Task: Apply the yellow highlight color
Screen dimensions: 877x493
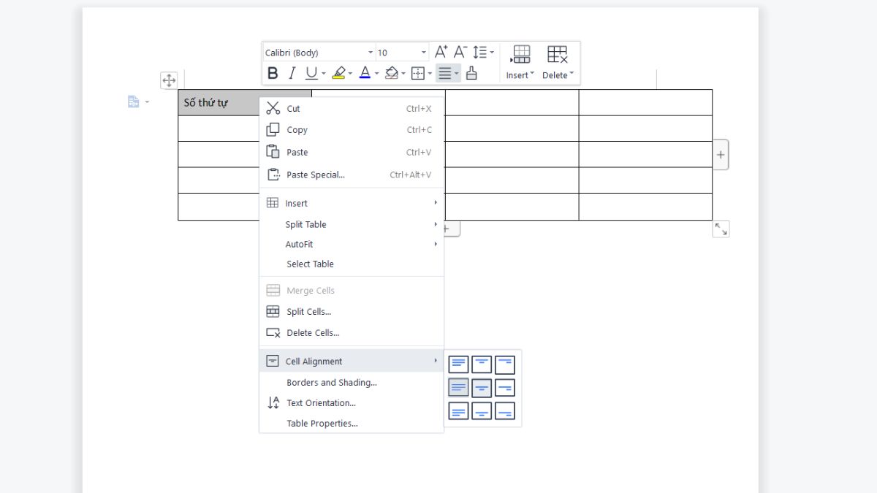Action: click(338, 73)
